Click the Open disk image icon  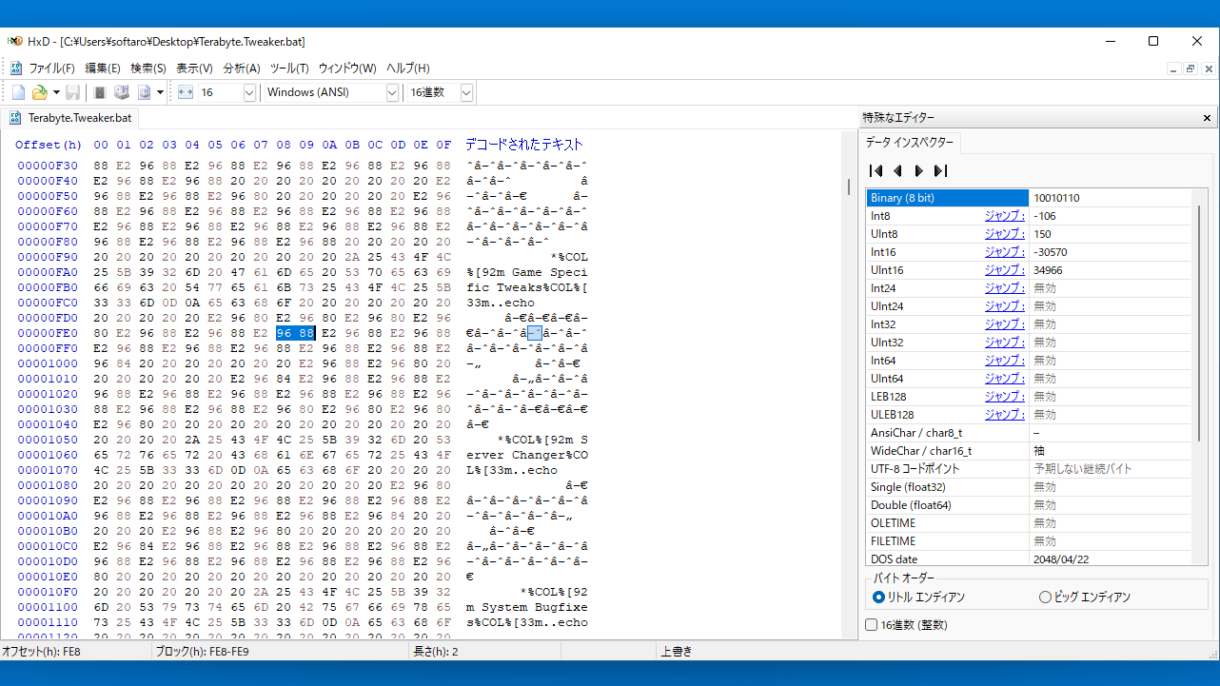[x=145, y=92]
